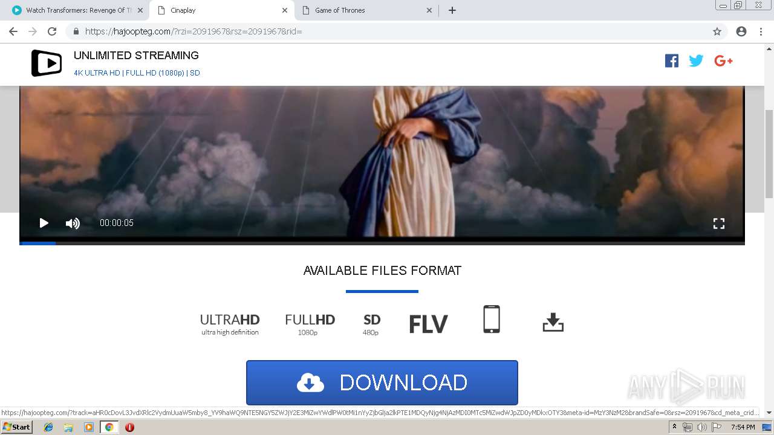Viewport: 774px width, 435px height.
Task: Launch Internet Explorer from taskbar
Action: pos(48,427)
